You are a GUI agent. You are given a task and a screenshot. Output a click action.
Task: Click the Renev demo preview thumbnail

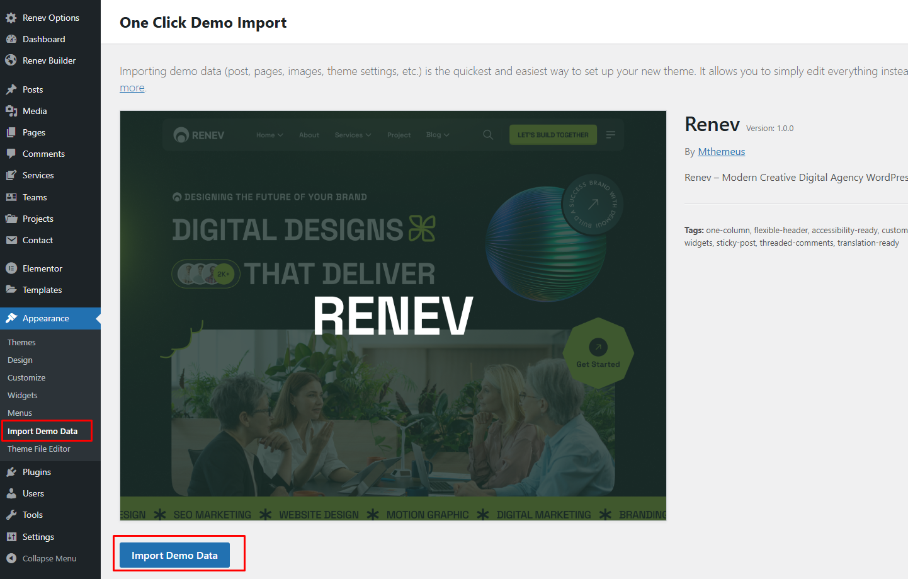coord(393,316)
